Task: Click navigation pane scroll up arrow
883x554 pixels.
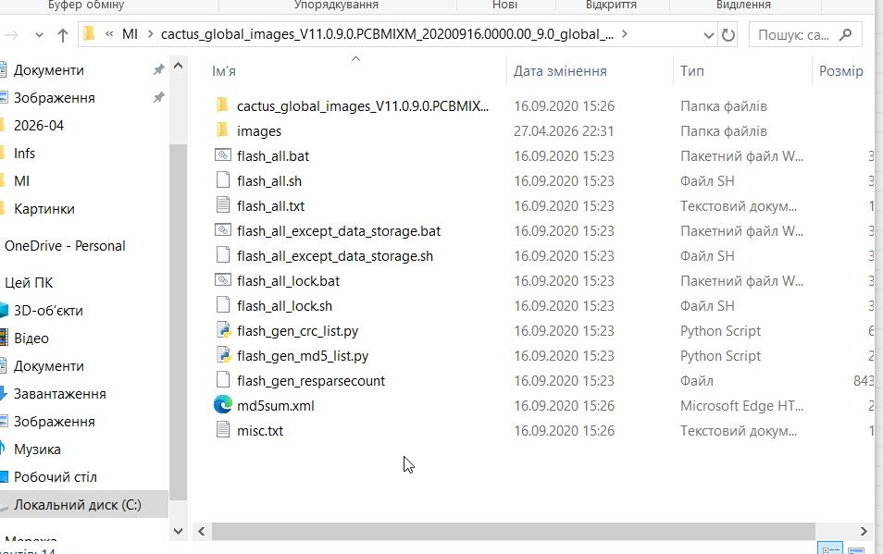Action: coord(178,66)
